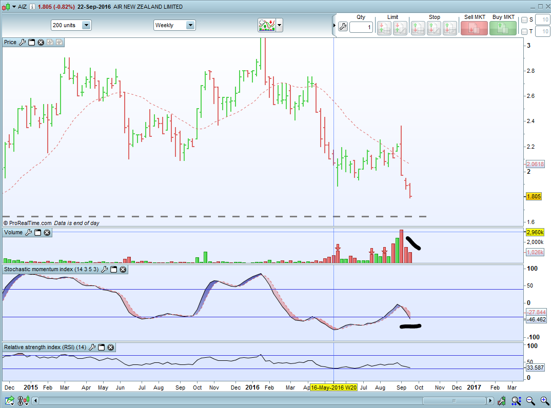Click the T value input field

tap(543, 32)
